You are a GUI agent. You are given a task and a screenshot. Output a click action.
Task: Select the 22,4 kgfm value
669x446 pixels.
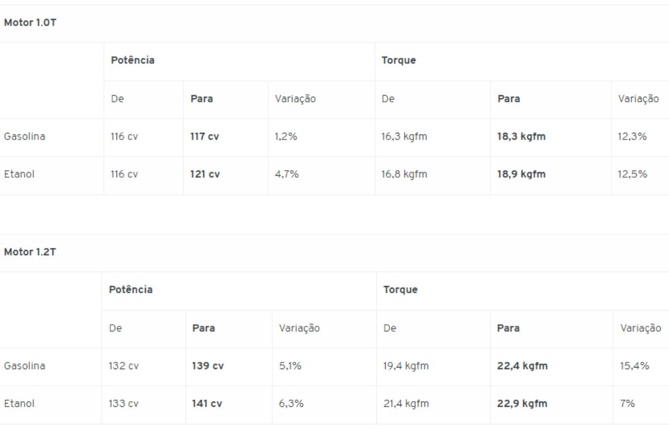click(x=522, y=366)
